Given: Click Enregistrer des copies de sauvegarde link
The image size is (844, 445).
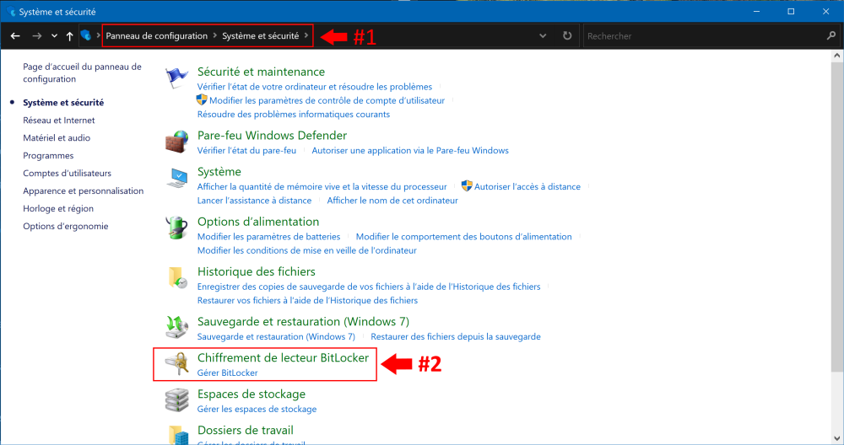Looking at the screenshot, I should (369, 287).
